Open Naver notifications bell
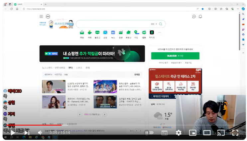 [x=200, y=17]
